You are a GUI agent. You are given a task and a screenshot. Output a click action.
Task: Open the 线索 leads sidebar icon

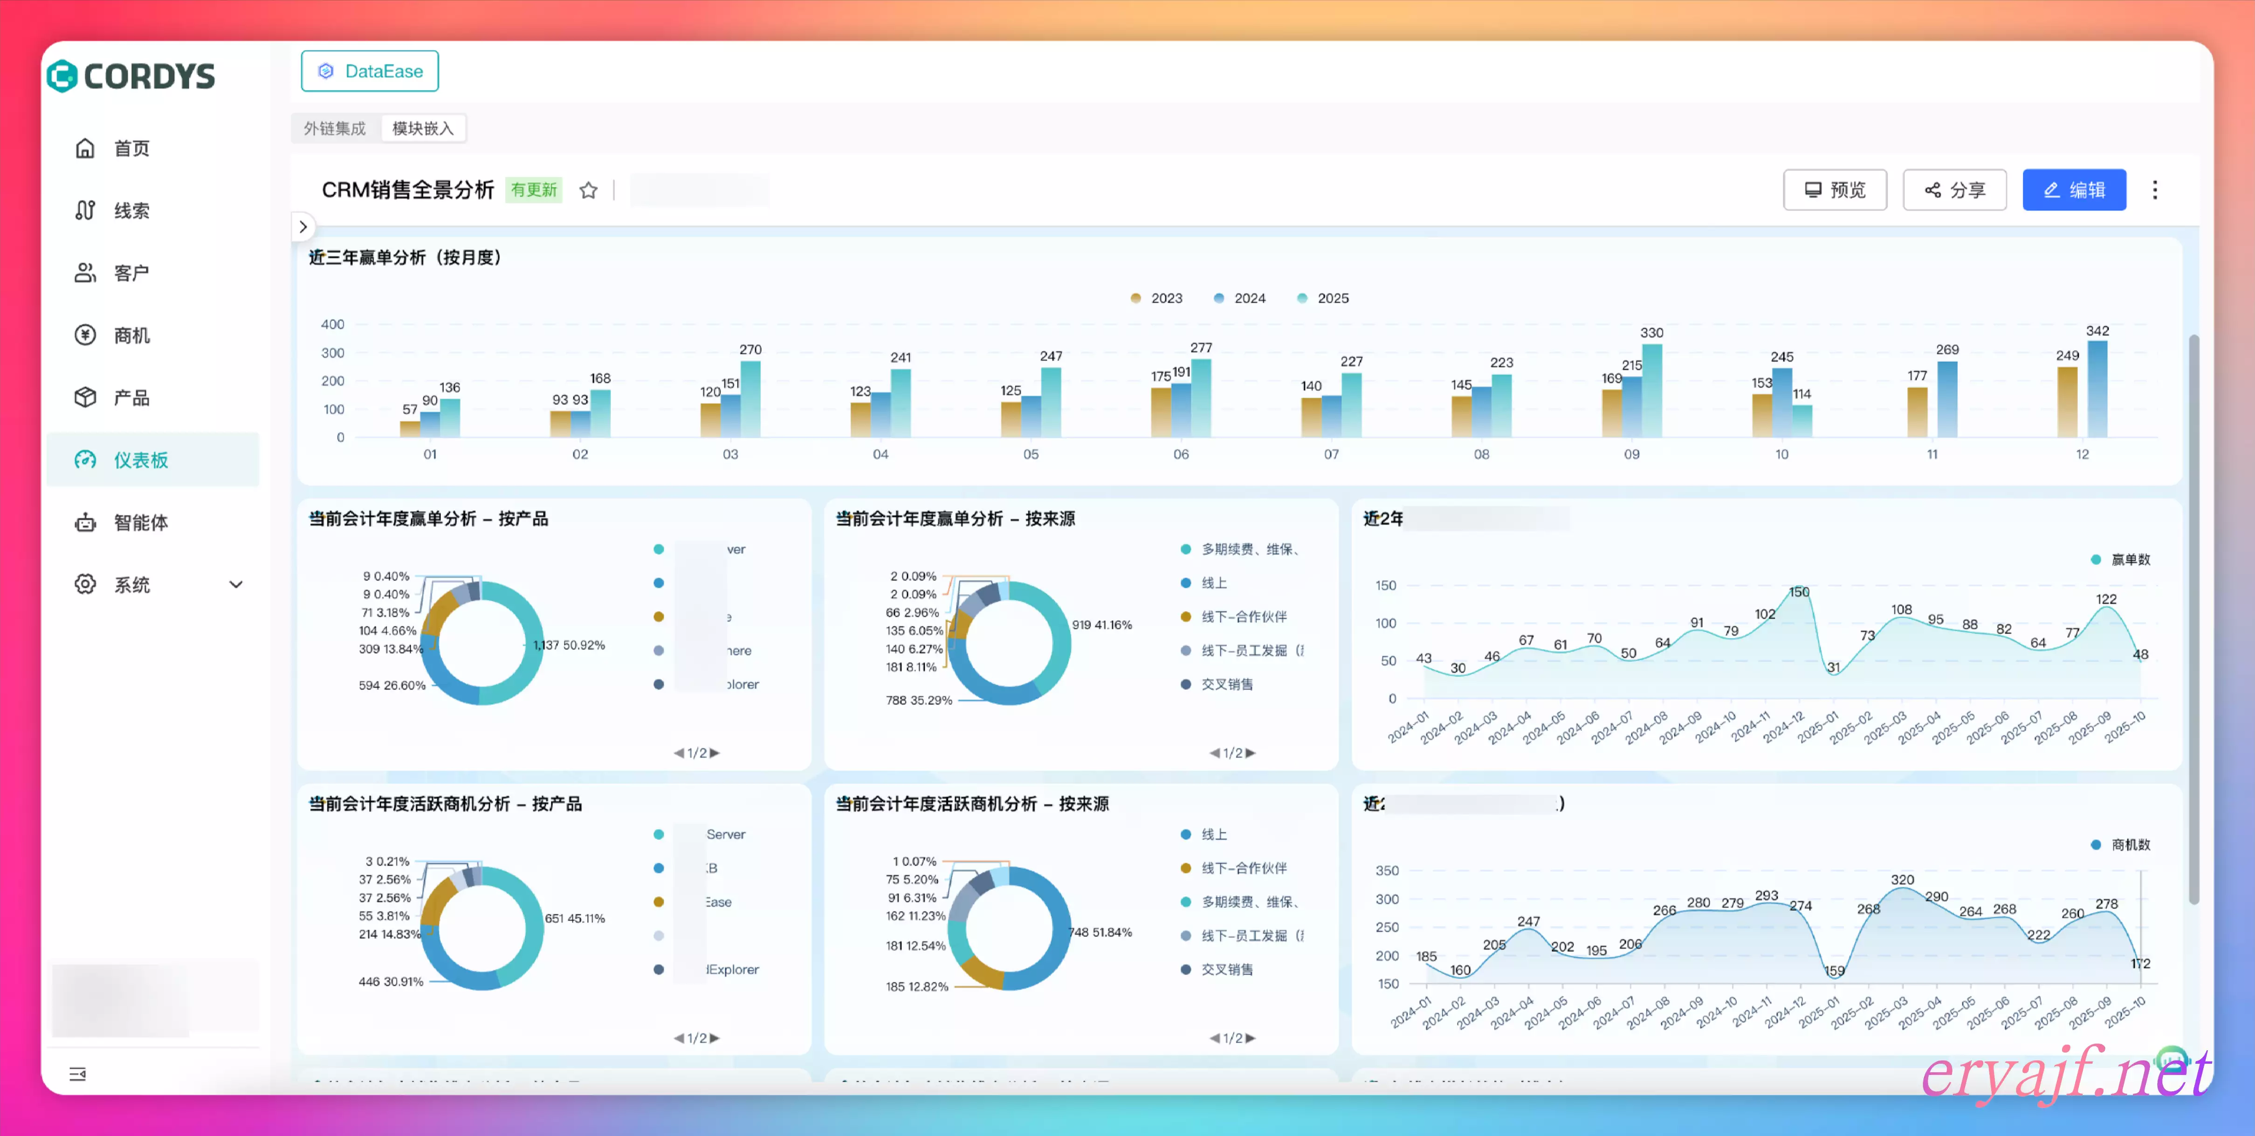85,210
